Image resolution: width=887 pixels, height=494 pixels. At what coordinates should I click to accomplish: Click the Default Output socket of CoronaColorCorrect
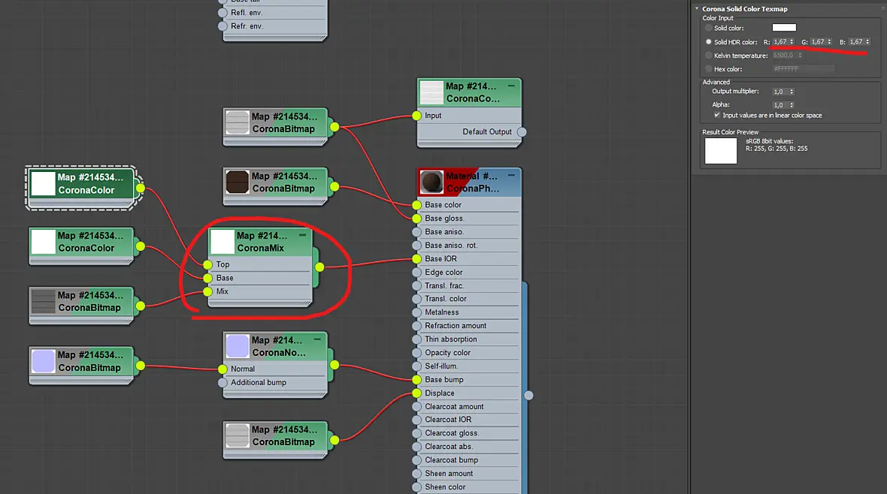click(x=522, y=132)
